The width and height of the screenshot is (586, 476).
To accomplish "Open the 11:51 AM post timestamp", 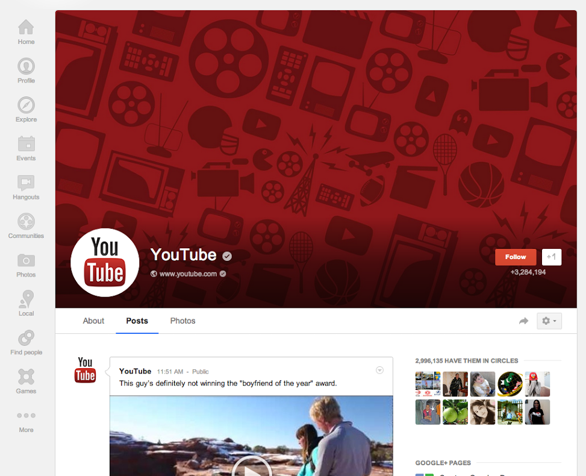I will coord(170,372).
